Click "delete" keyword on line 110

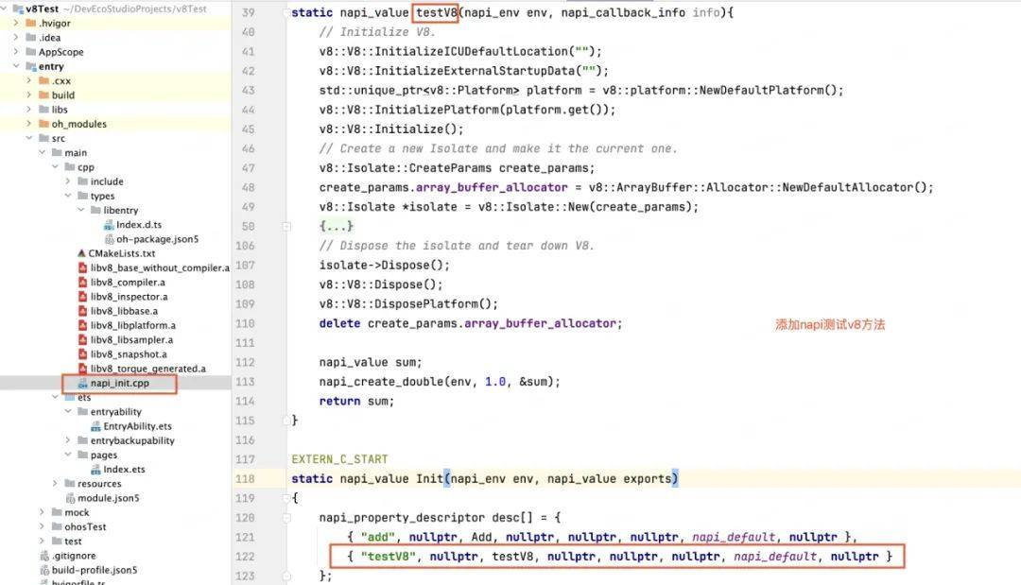click(x=339, y=323)
